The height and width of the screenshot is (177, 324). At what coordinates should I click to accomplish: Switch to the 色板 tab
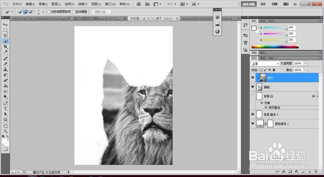(262, 21)
